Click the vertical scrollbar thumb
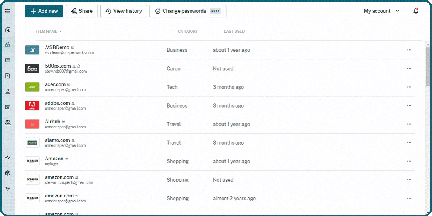The width and height of the screenshot is (432, 216). (428, 67)
